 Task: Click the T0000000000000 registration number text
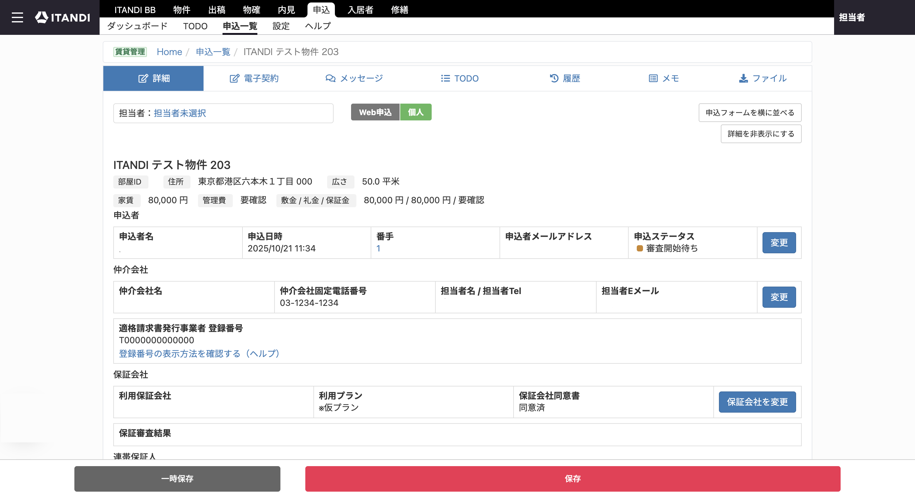156,340
